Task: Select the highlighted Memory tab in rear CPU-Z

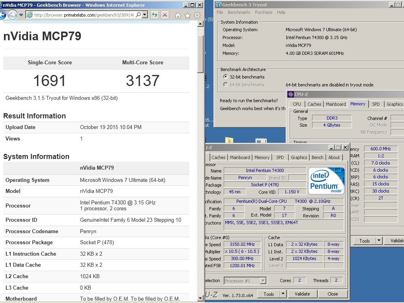Action: tap(358, 104)
